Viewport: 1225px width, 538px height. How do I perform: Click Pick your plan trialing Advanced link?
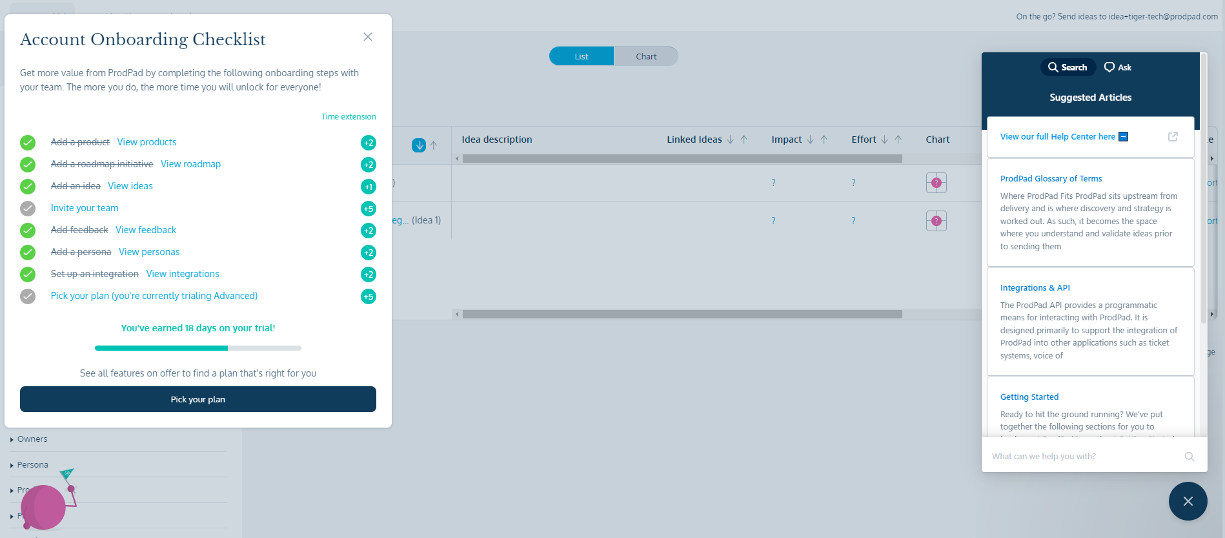click(x=154, y=296)
